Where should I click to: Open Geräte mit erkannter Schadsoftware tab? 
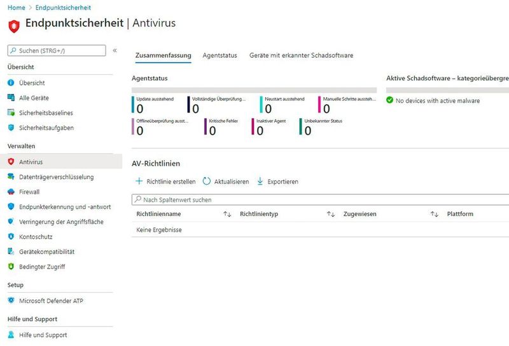click(x=301, y=55)
